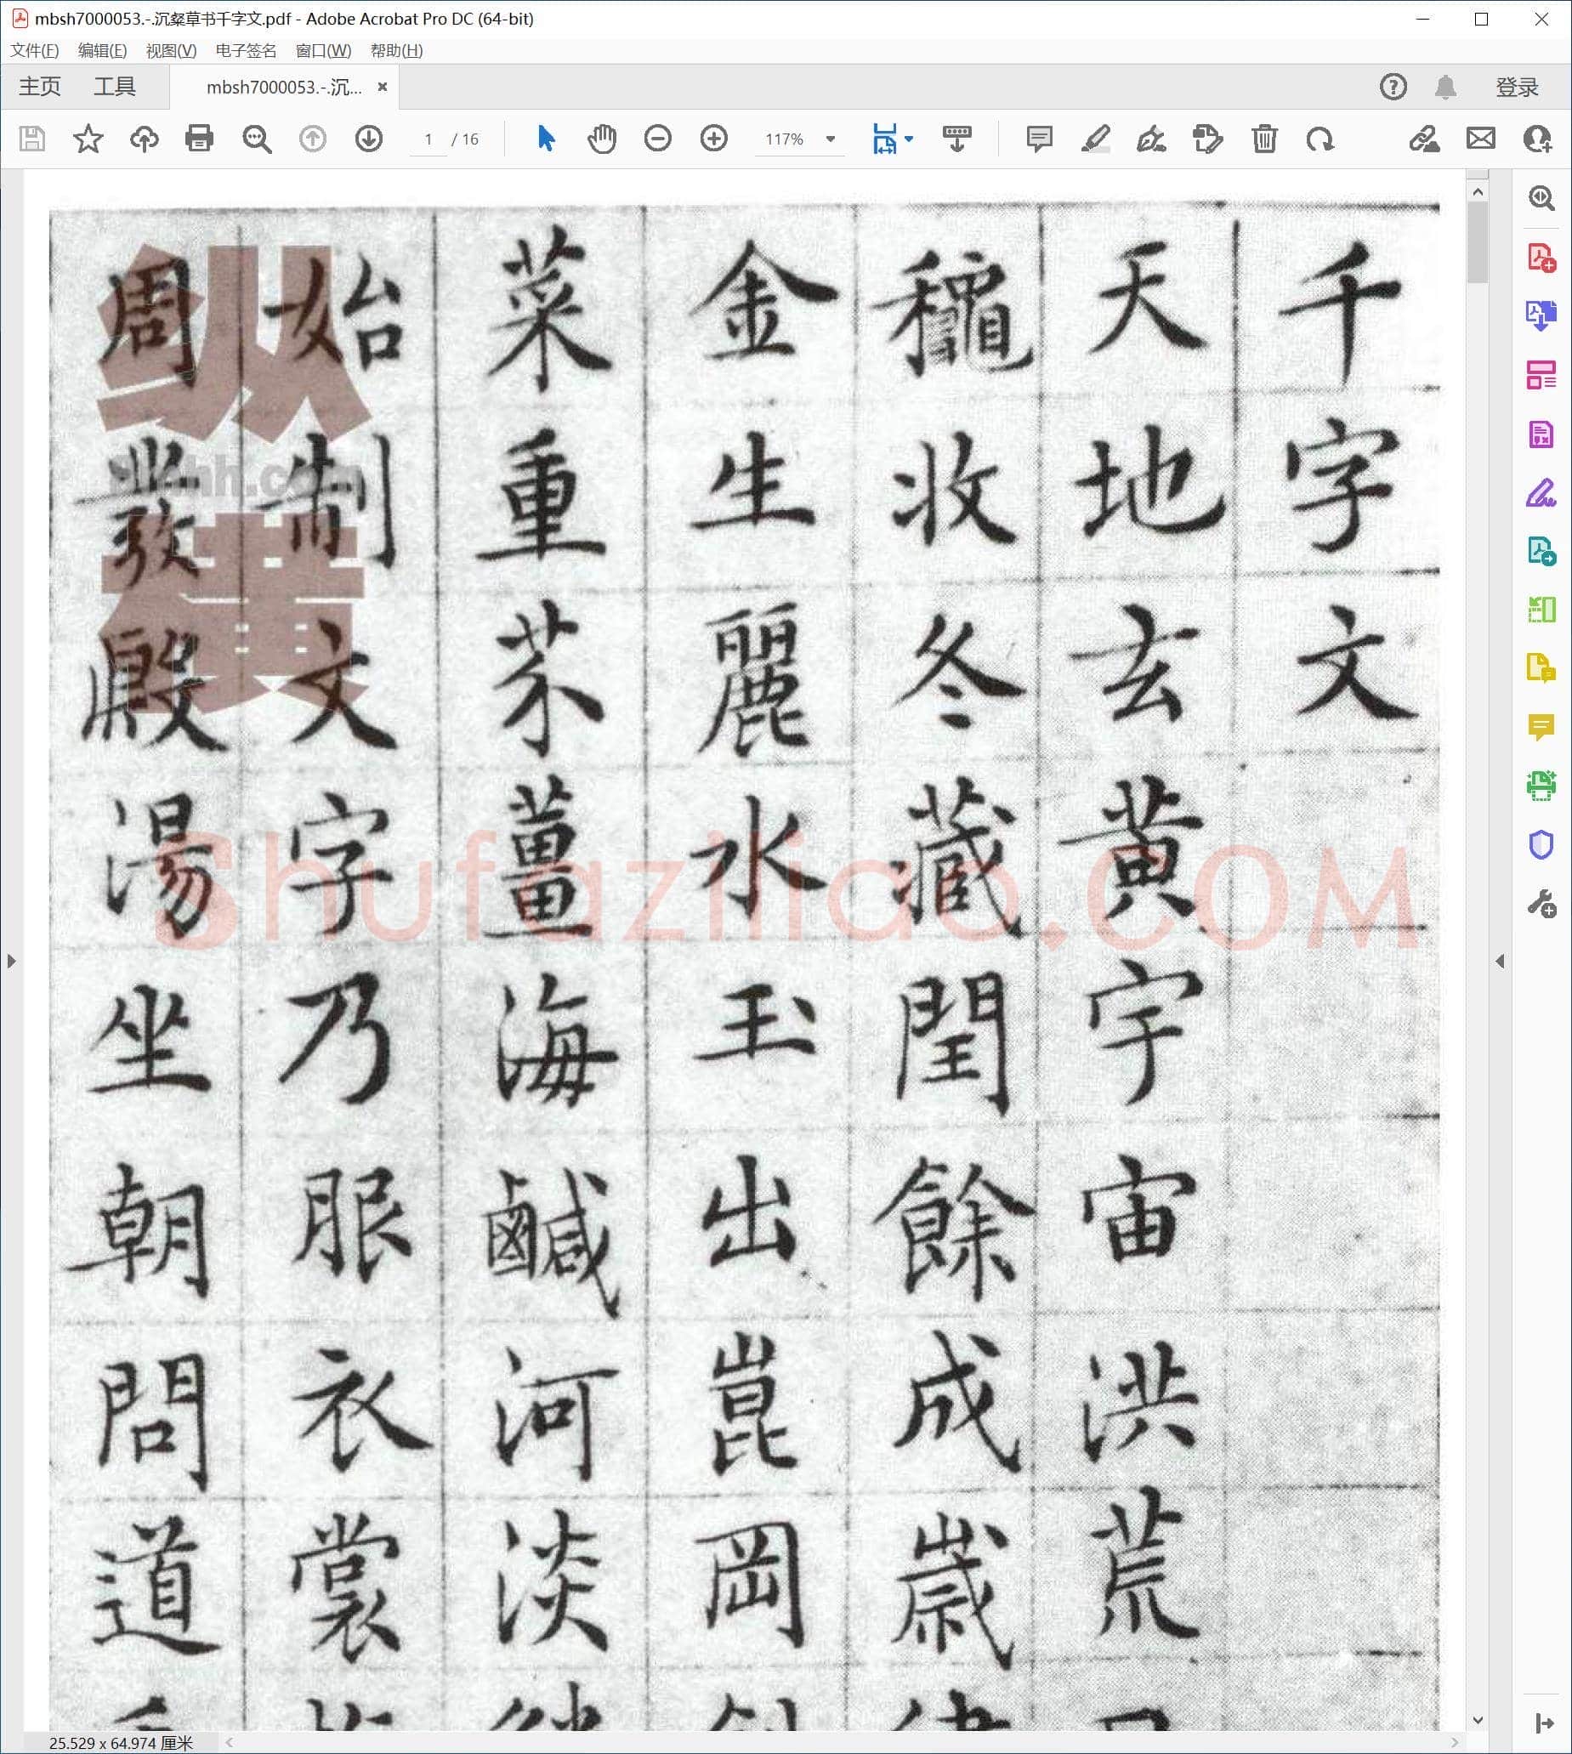Open the Comment sidebar tool
The height and width of the screenshot is (1754, 1572).
click(x=1541, y=727)
